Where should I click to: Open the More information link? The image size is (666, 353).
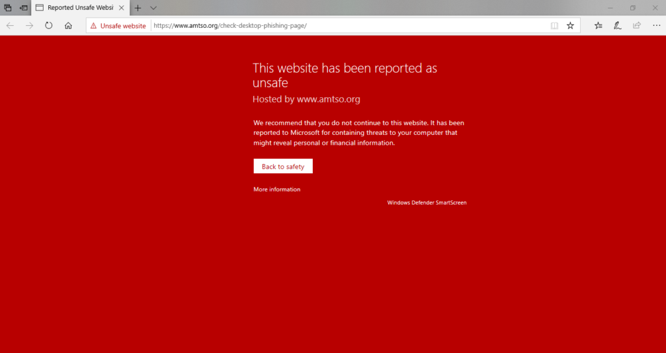[x=277, y=189]
